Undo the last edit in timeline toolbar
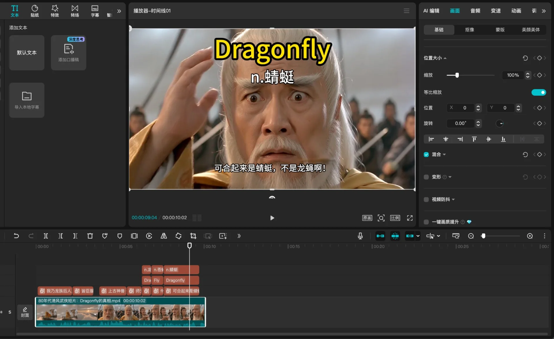This screenshot has height=339, width=554. pos(16,236)
